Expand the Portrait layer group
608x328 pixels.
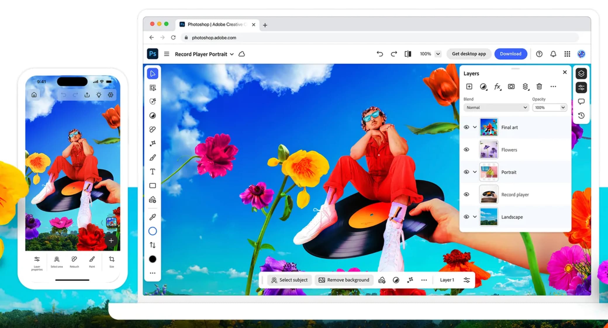coord(475,172)
